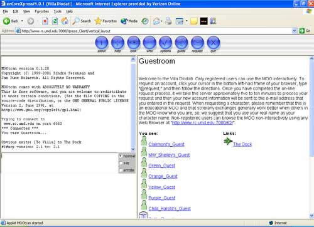Open the Yellow_Guest link

[x=161, y=187]
